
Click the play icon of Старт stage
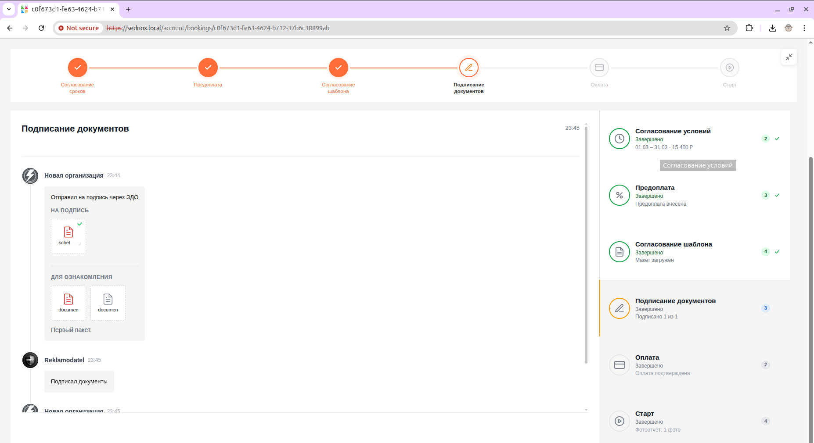tap(620, 421)
